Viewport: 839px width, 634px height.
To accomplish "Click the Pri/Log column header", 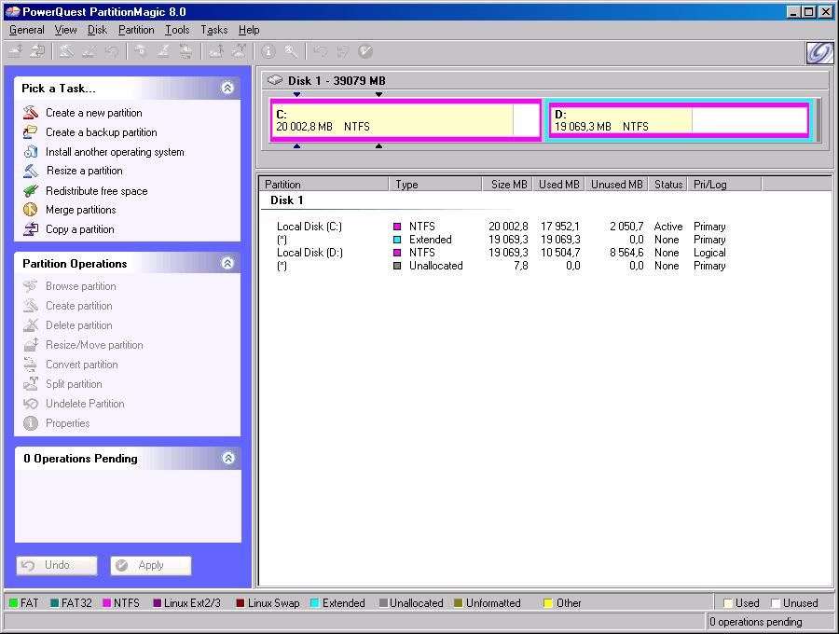I will point(724,184).
